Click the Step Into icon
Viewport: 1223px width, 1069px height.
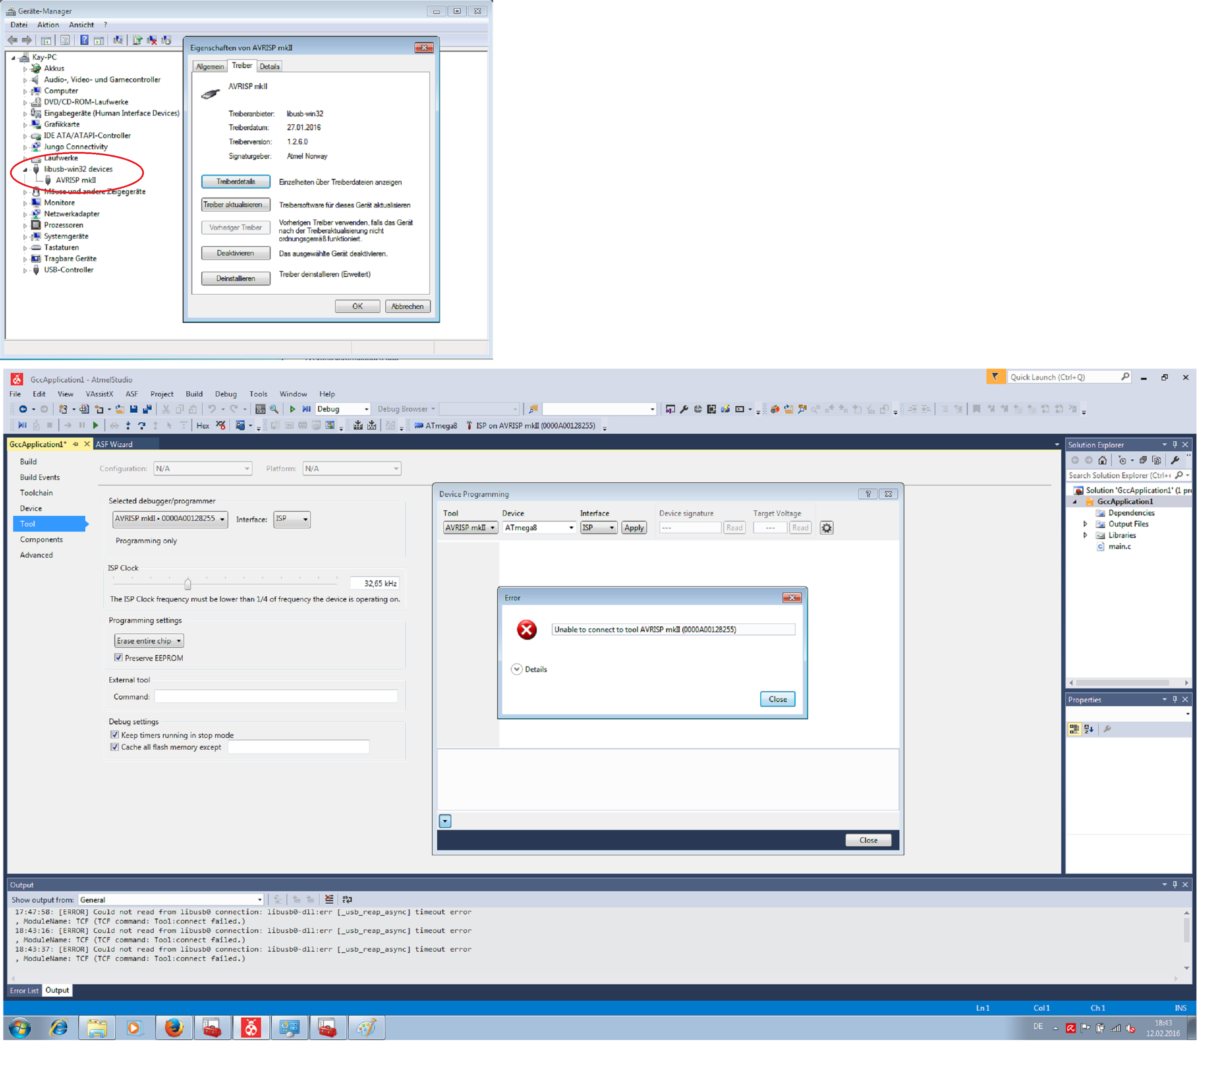tap(128, 426)
